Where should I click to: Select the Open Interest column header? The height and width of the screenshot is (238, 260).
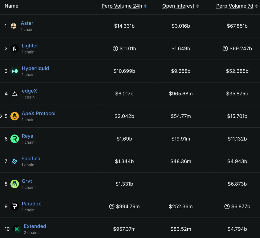point(179,6)
